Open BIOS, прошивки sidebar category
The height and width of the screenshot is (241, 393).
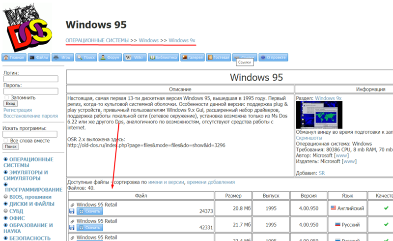(x=30, y=197)
